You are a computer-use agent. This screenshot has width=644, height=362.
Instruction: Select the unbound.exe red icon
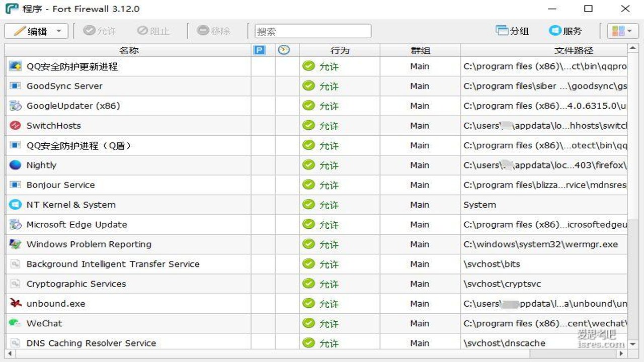point(16,304)
